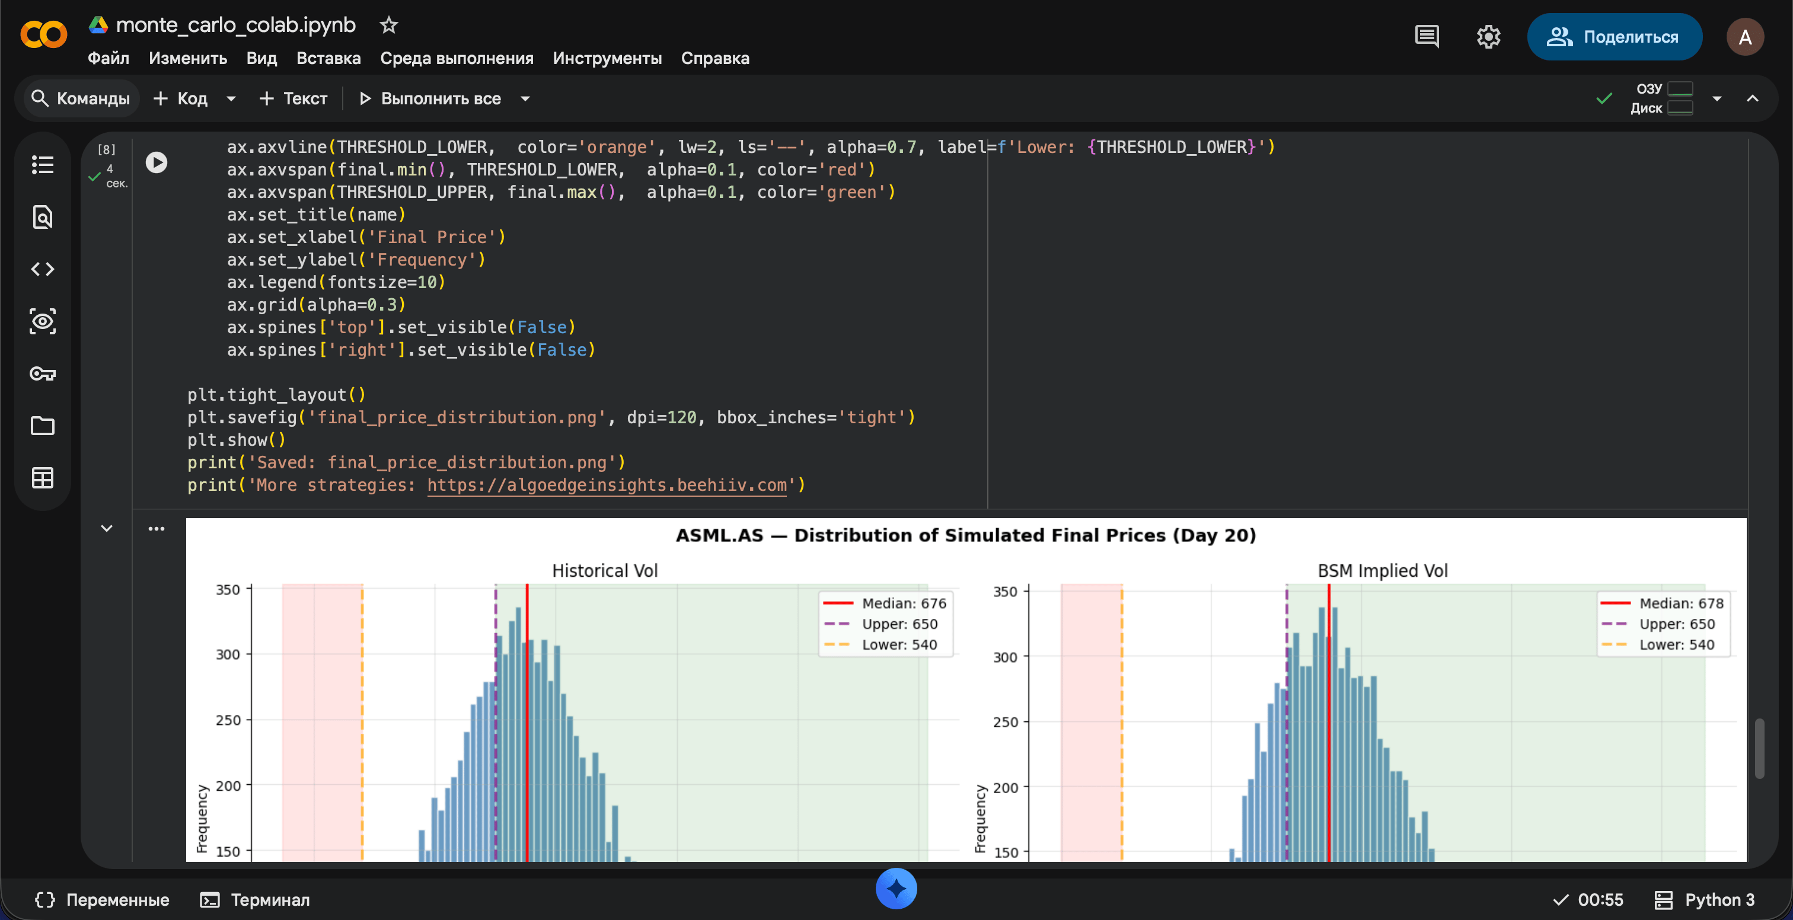Collapse the header with up chevron
1793x920 pixels.
tap(1753, 99)
